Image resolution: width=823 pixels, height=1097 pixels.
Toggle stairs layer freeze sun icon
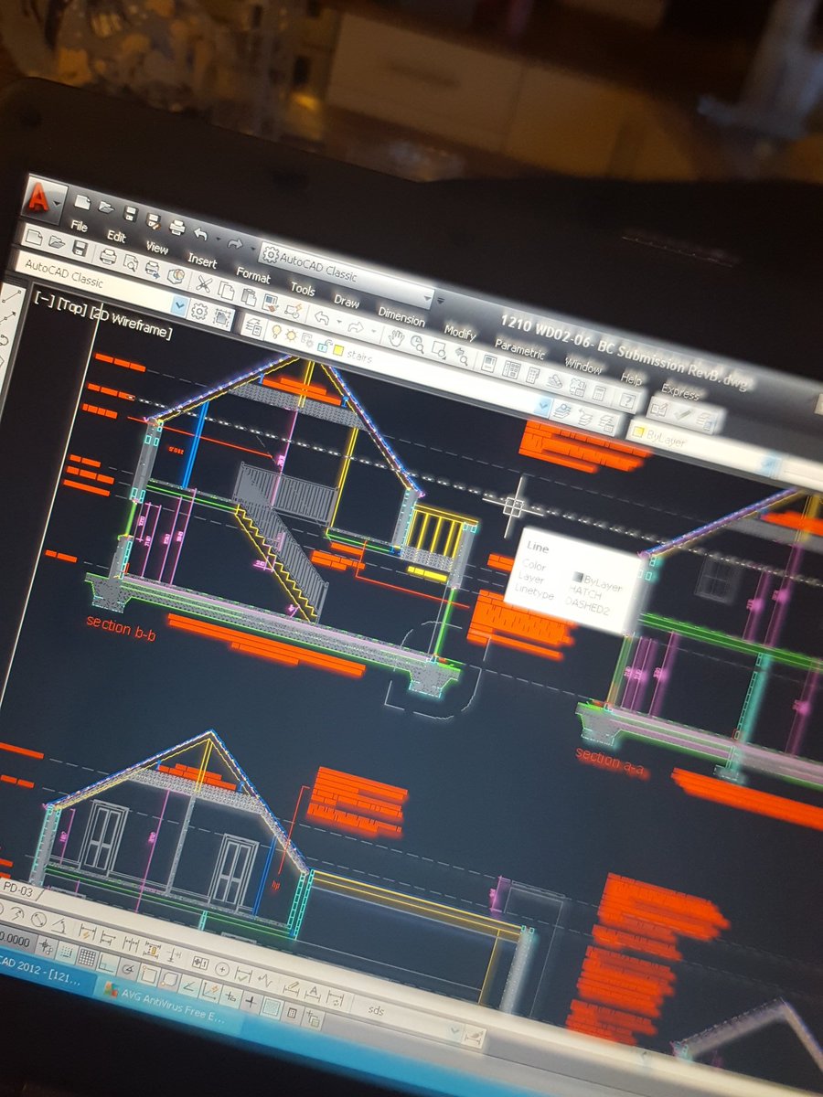[291, 335]
